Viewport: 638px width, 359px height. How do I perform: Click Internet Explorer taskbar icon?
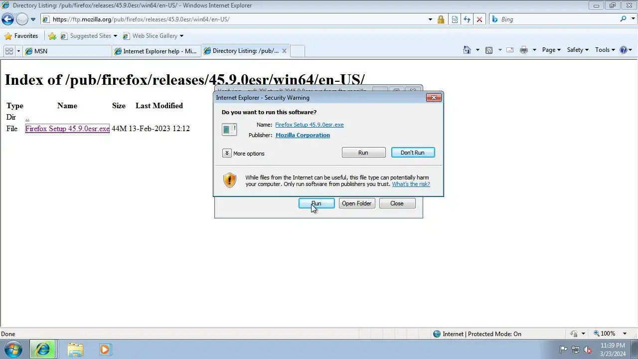pos(42,350)
